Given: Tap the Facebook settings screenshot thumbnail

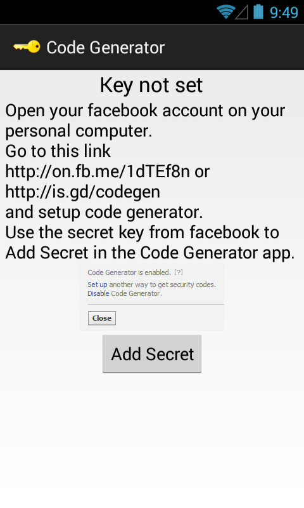Looking at the screenshot, I should [x=151, y=297].
